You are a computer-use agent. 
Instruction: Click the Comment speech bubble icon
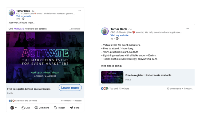pos(36,108)
